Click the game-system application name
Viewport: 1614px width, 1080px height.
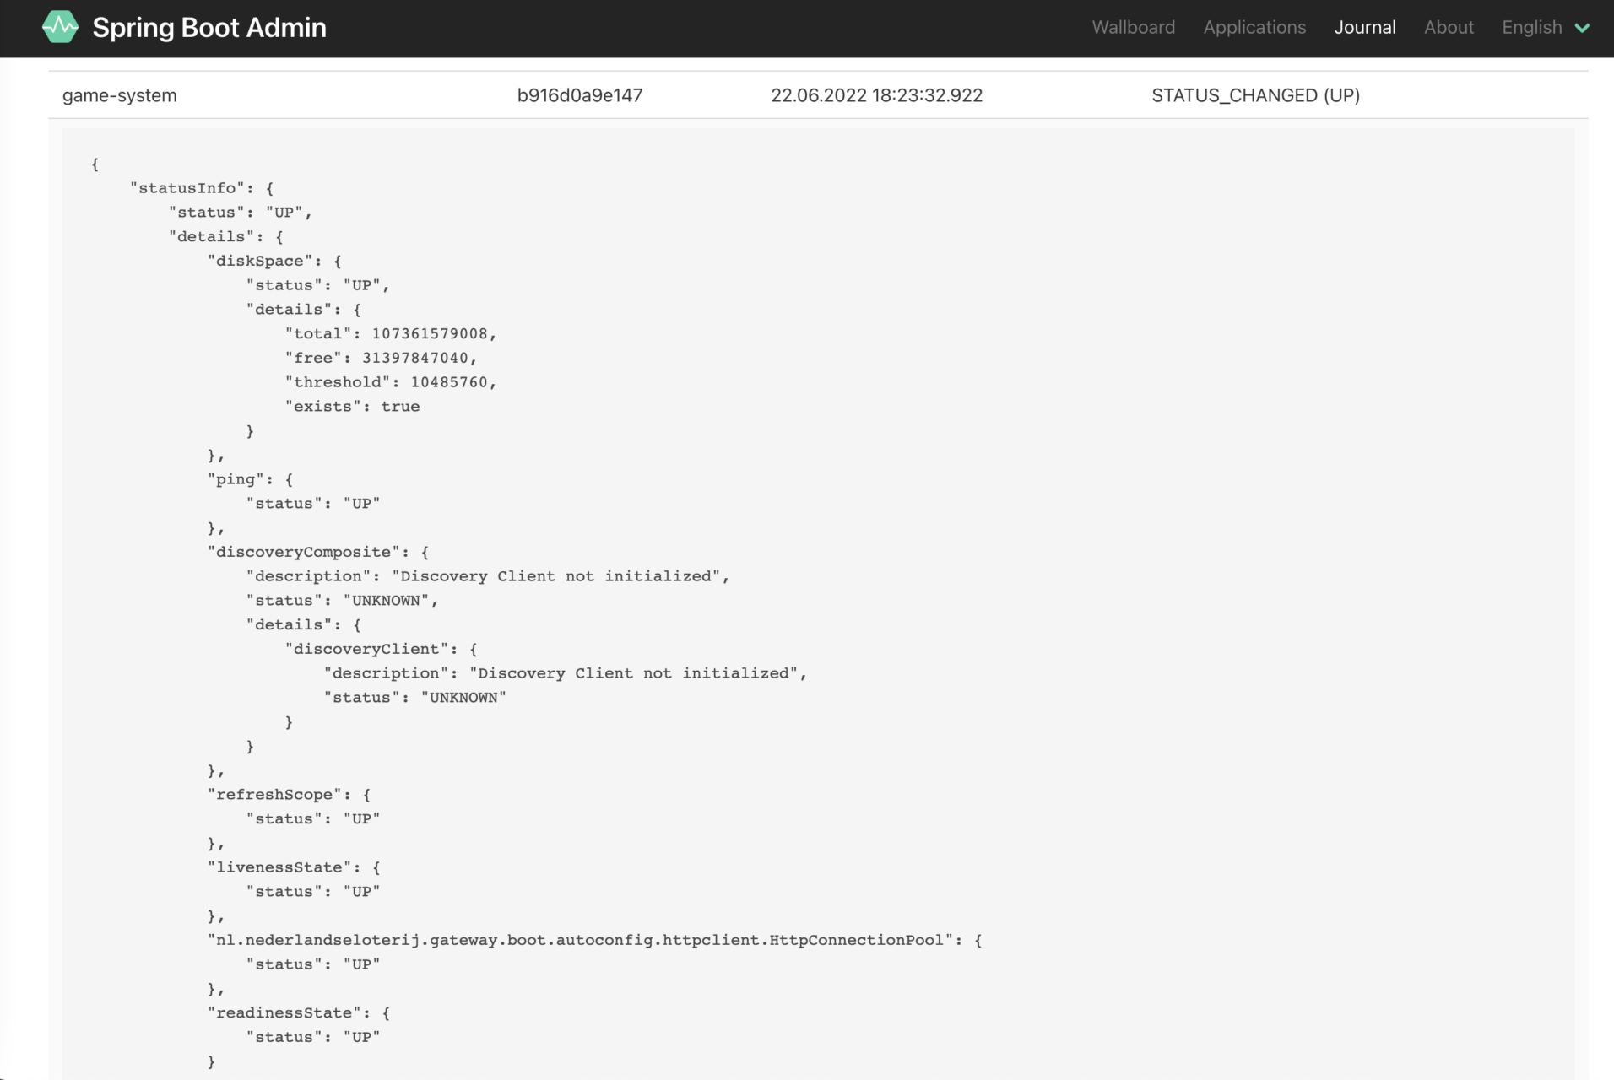(x=119, y=95)
